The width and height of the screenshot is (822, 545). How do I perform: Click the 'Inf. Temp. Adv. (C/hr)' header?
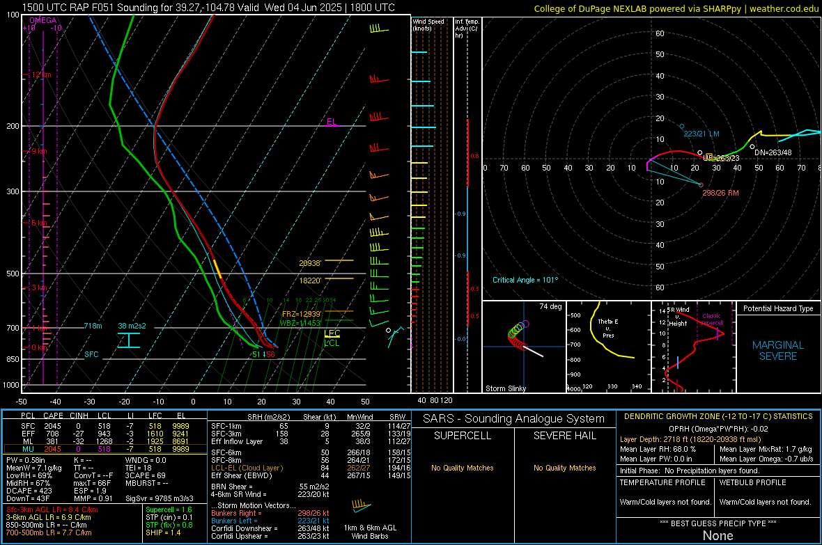tap(467, 29)
